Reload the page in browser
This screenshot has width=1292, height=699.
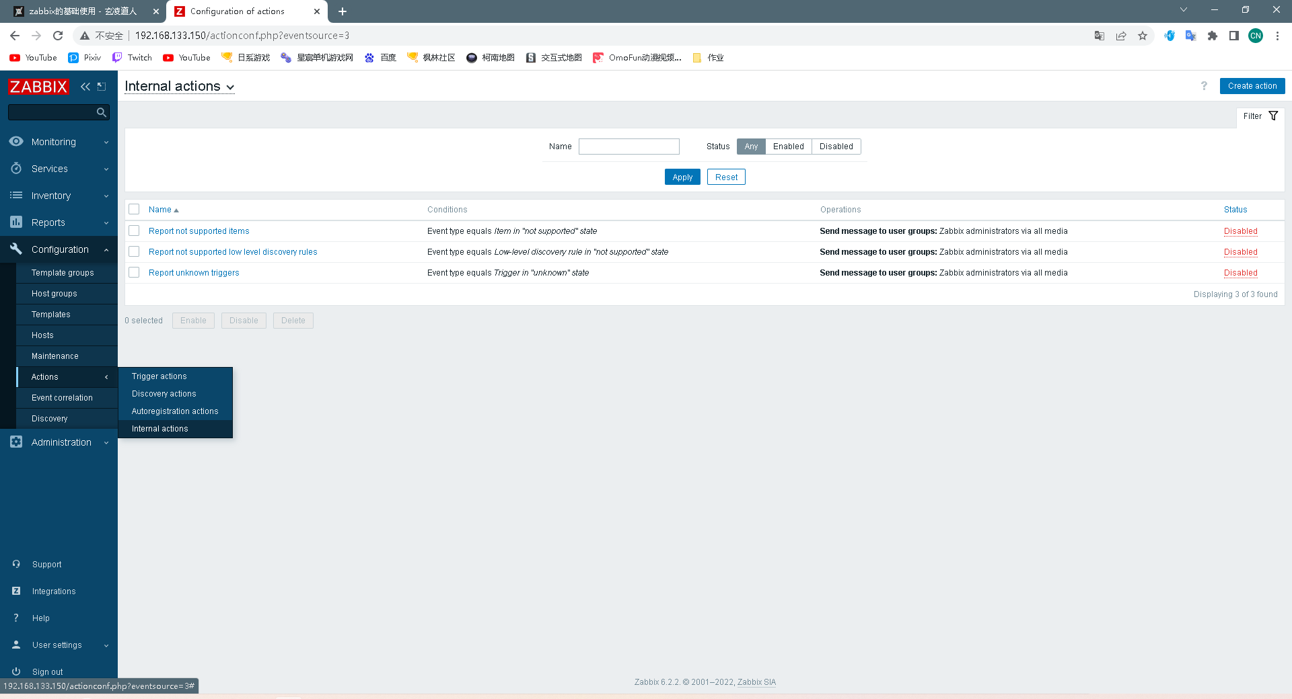[x=58, y=36]
